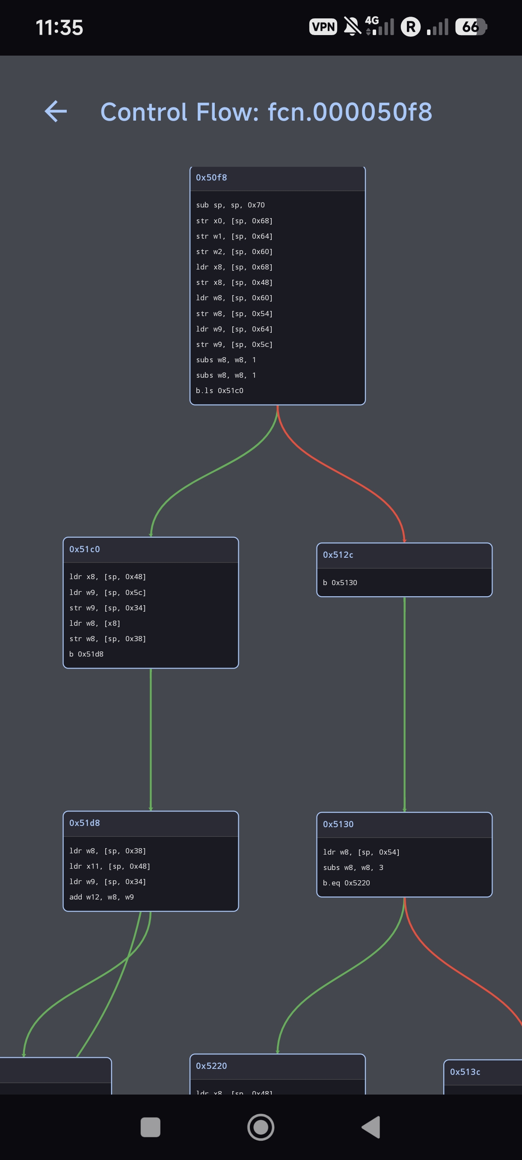The height and width of the screenshot is (1160, 522).
Task: Tap the battery level indicator
Action: (x=471, y=27)
